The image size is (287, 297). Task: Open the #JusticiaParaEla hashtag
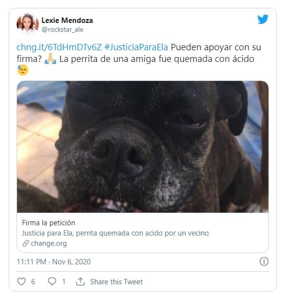[136, 47]
